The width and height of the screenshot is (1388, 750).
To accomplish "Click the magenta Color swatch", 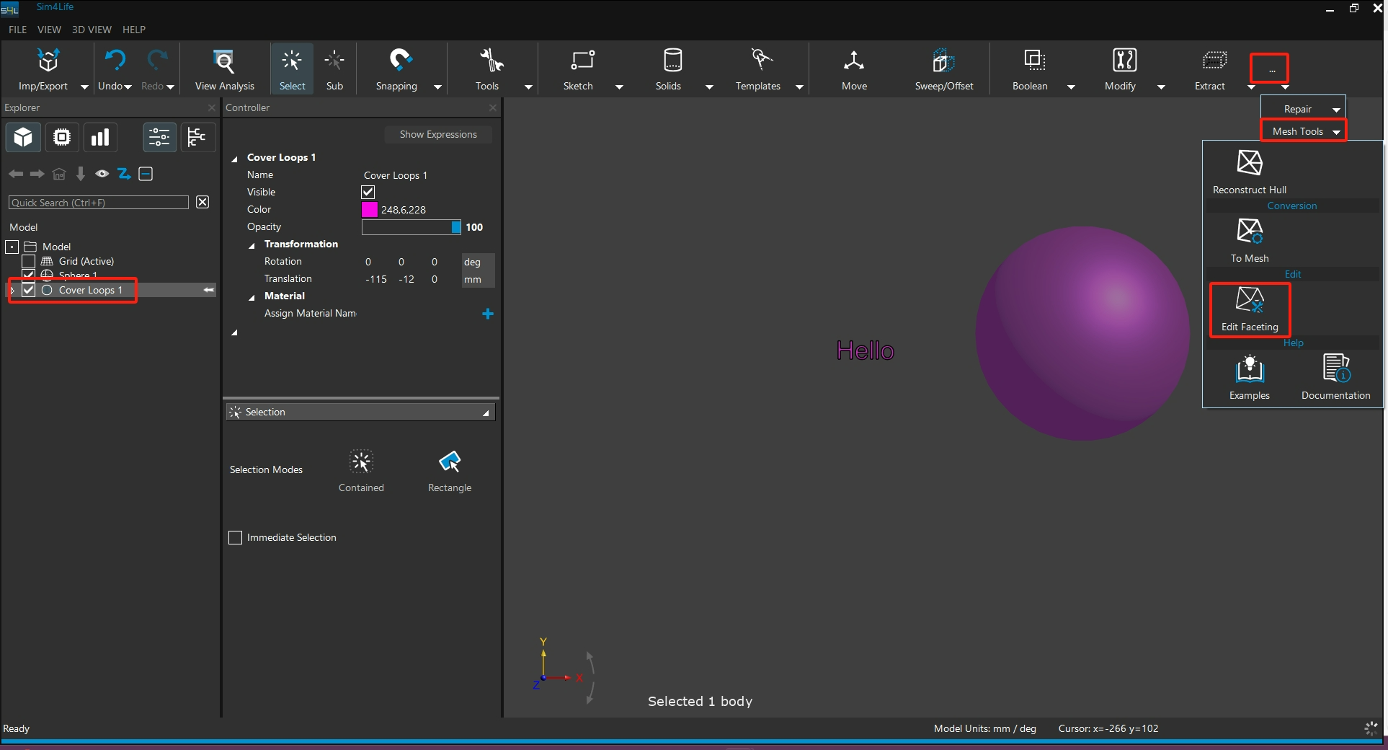I will coord(369,210).
